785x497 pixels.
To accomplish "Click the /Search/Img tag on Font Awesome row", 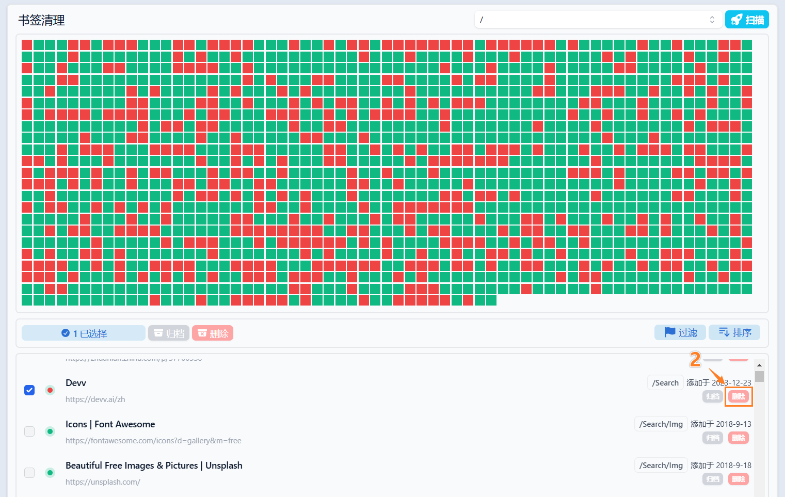I will tap(661, 424).
